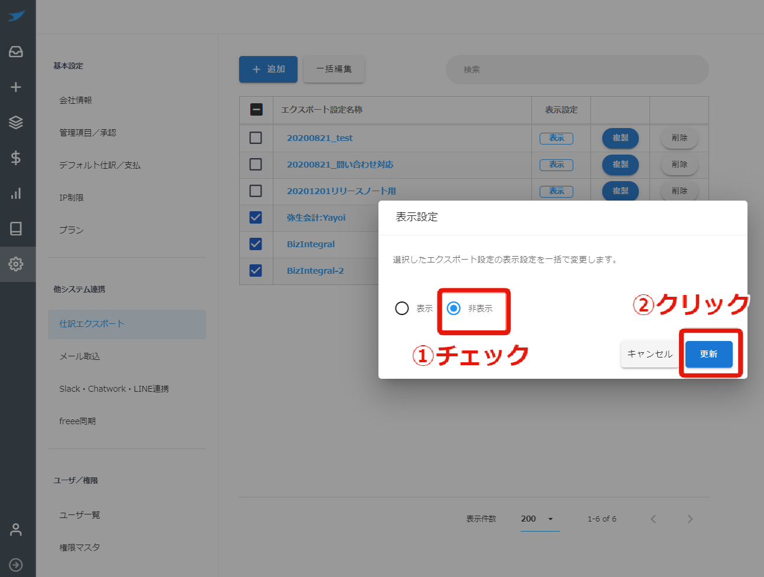Click the 表示設定 column header
The height and width of the screenshot is (577, 764).
click(x=561, y=110)
